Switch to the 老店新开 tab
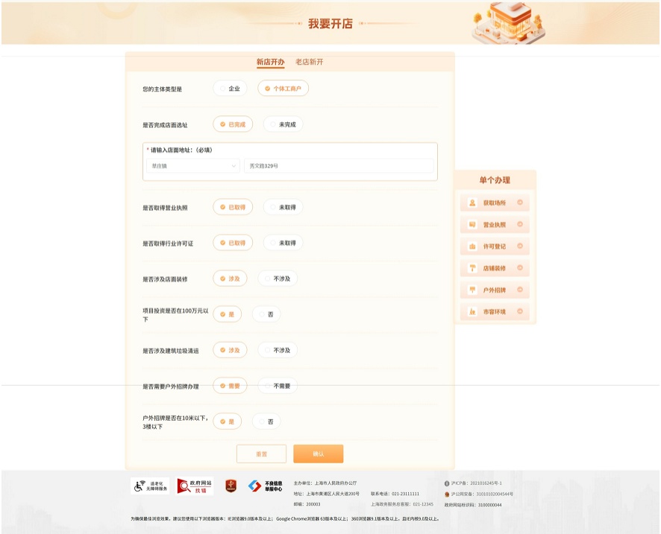This screenshot has height=534, width=661. pos(309,62)
